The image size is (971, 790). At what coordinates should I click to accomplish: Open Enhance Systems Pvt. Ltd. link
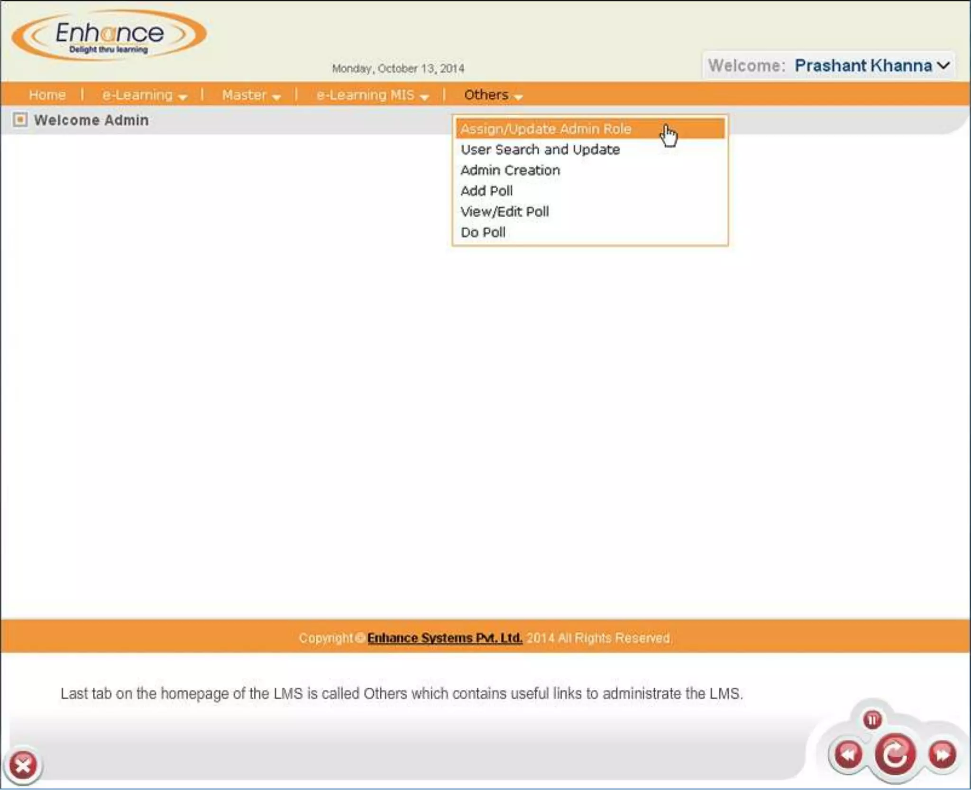(x=444, y=638)
